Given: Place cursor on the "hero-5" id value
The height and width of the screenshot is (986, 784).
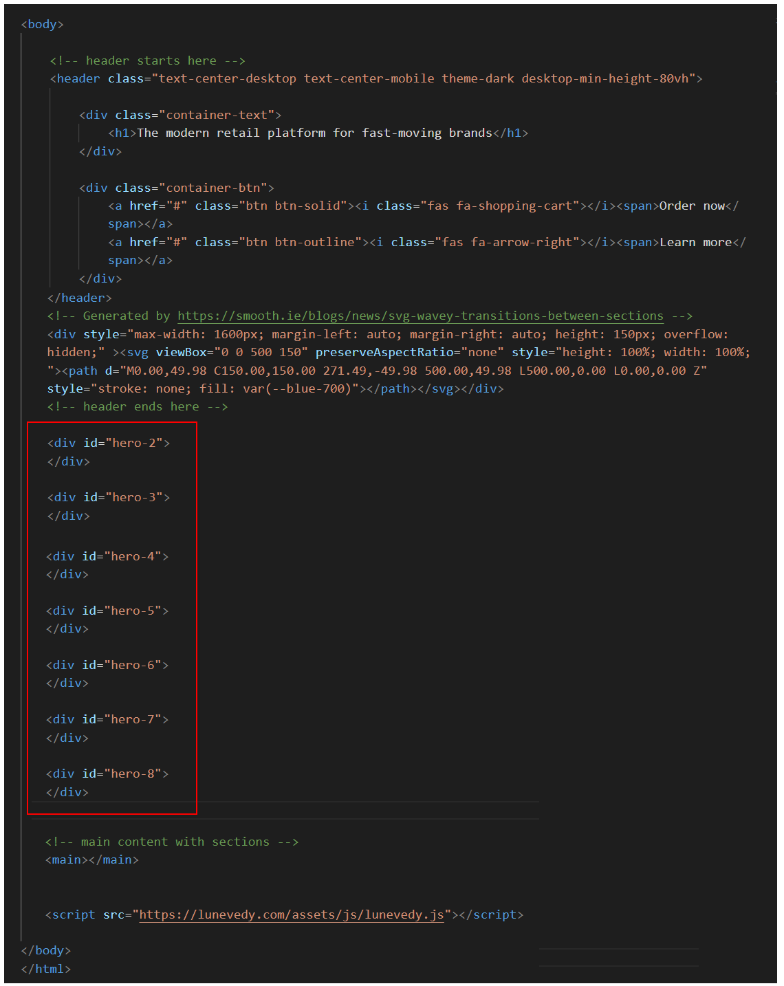Looking at the screenshot, I should pyautogui.click(x=136, y=611).
